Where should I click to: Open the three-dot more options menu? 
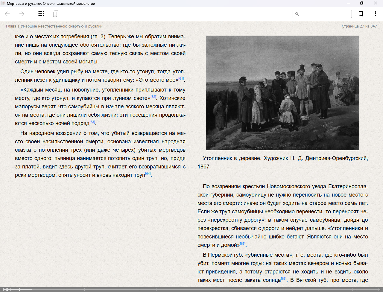tap(375, 14)
